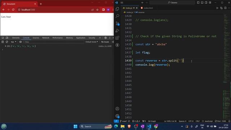Open the remote window indicator in status bar
The width and height of the screenshot is (231, 130).
click(116, 121)
